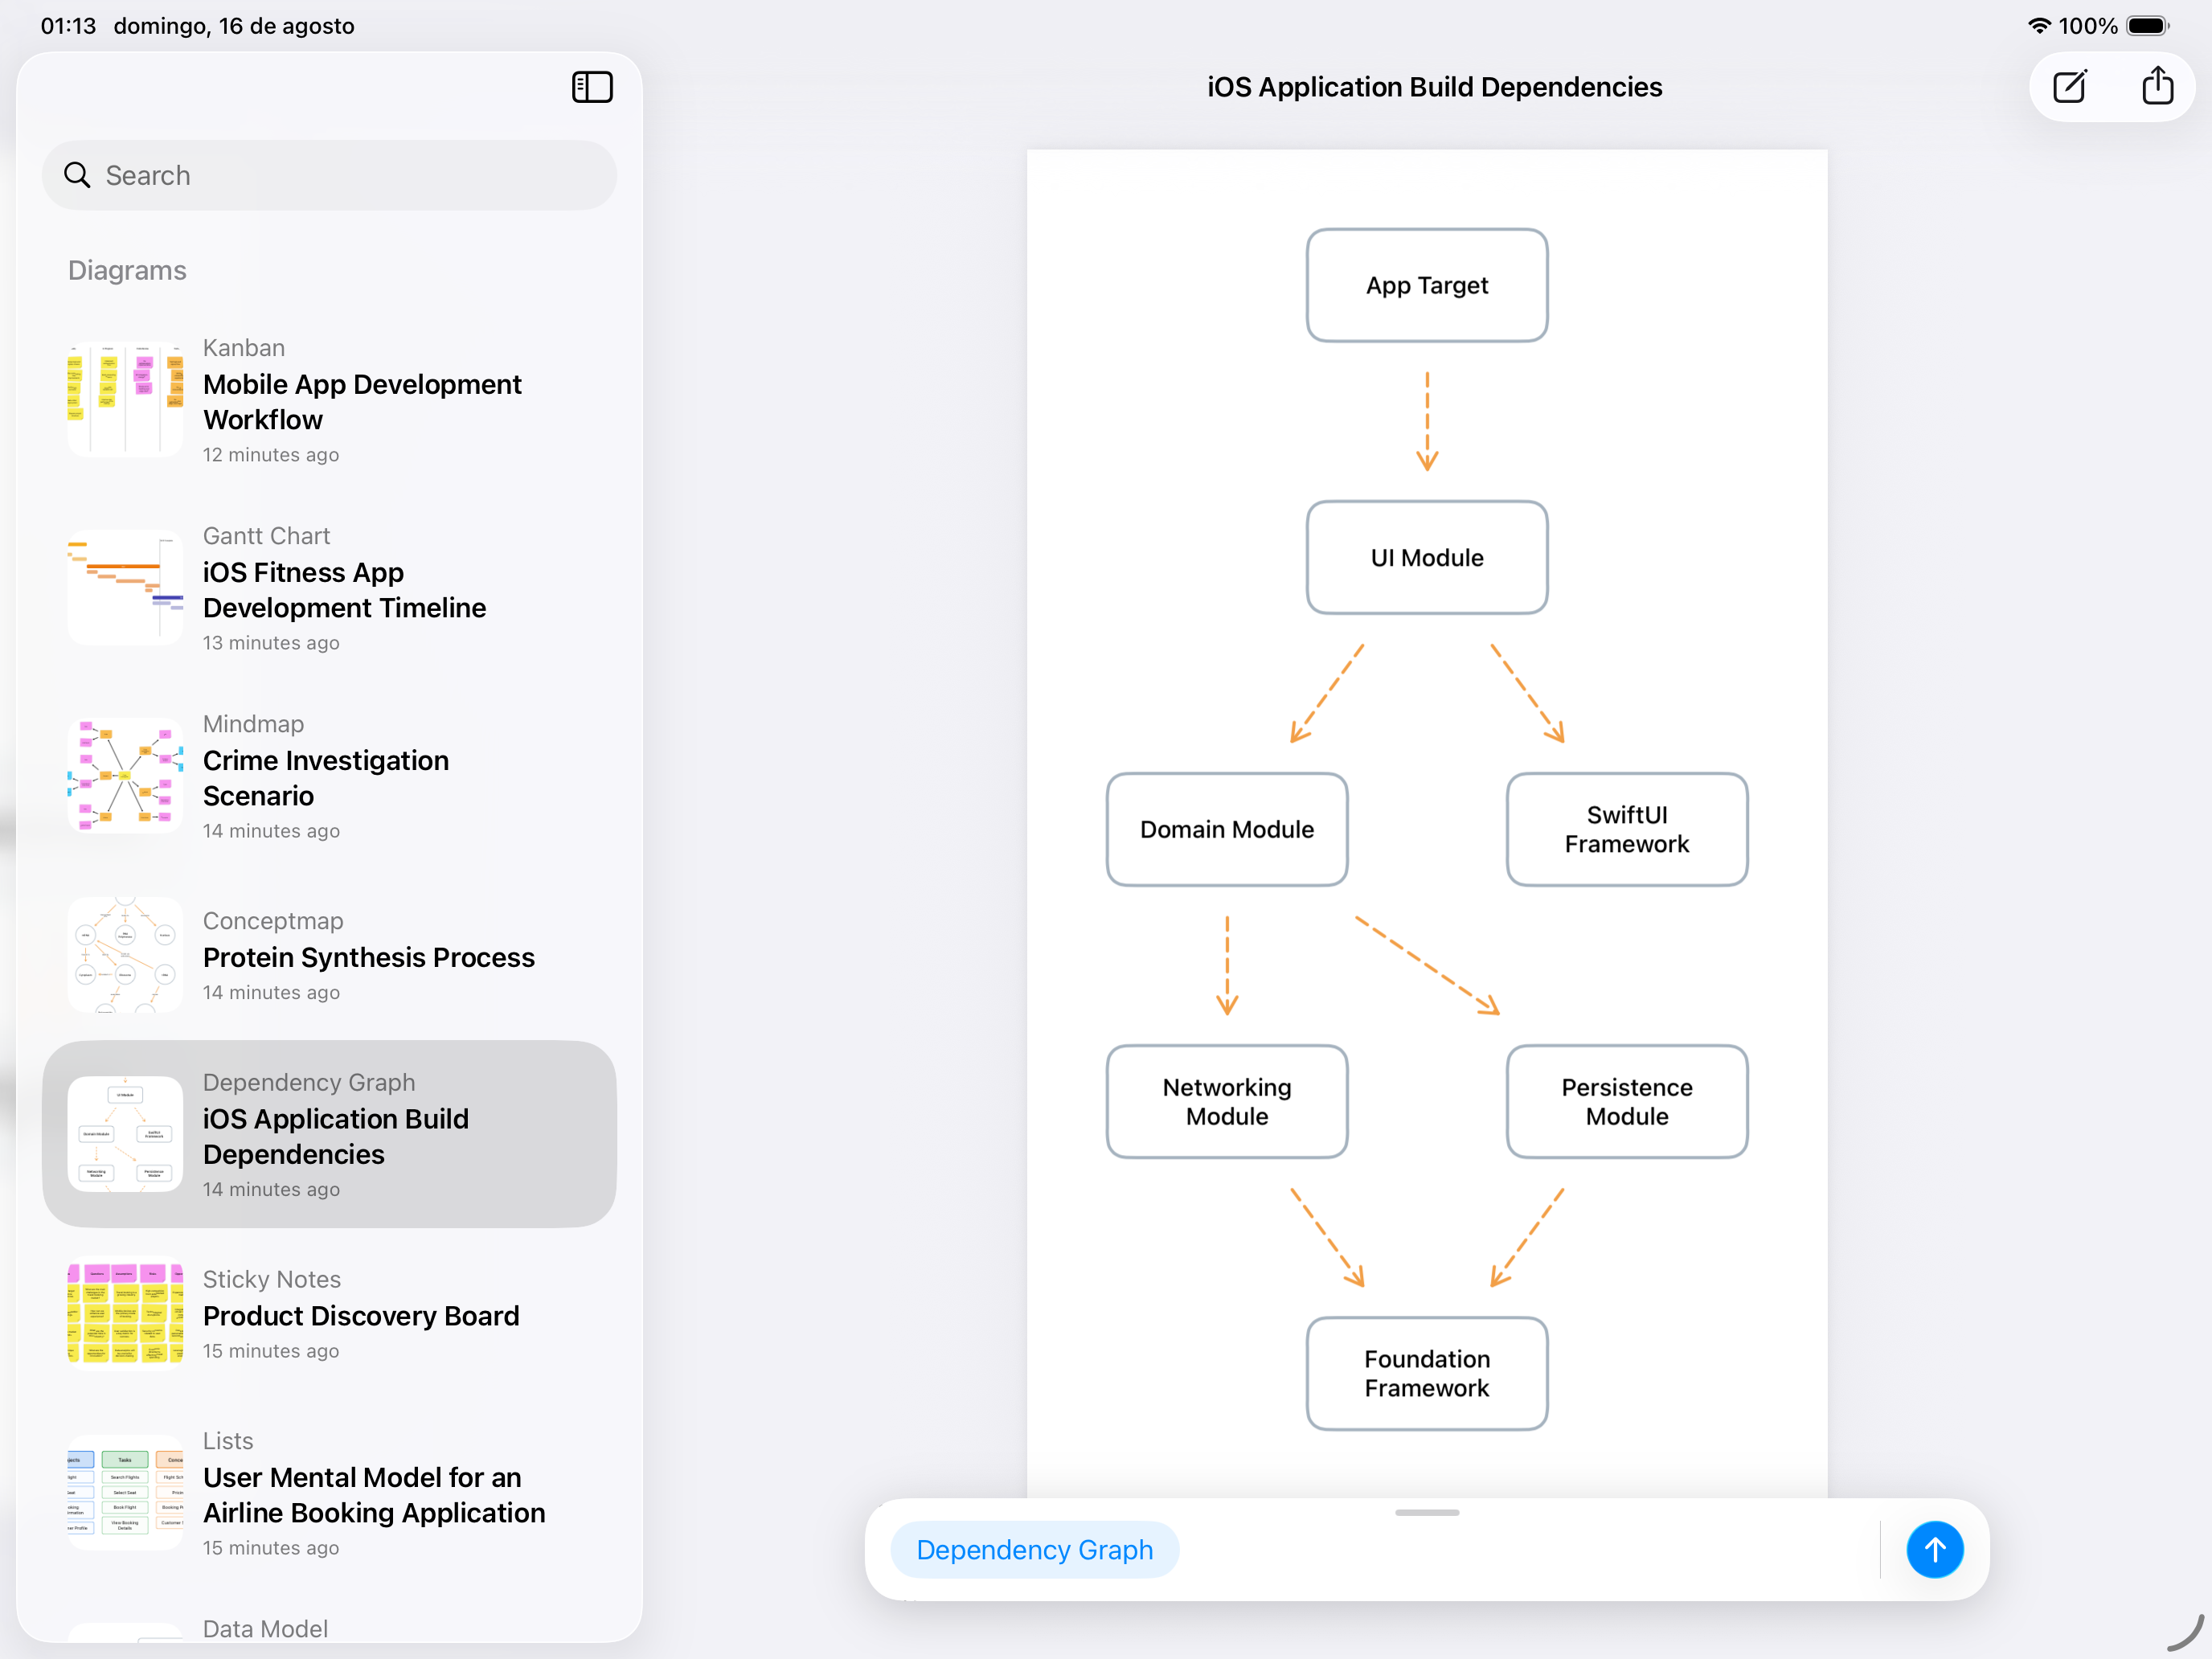Screen dimensions: 2212x1659
Task: Click the Sticky Notes thumbnail
Action: tap(125, 1313)
